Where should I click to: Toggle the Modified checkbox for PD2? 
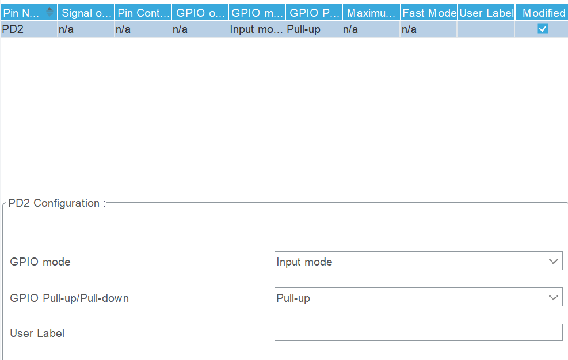(x=542, y=28)
